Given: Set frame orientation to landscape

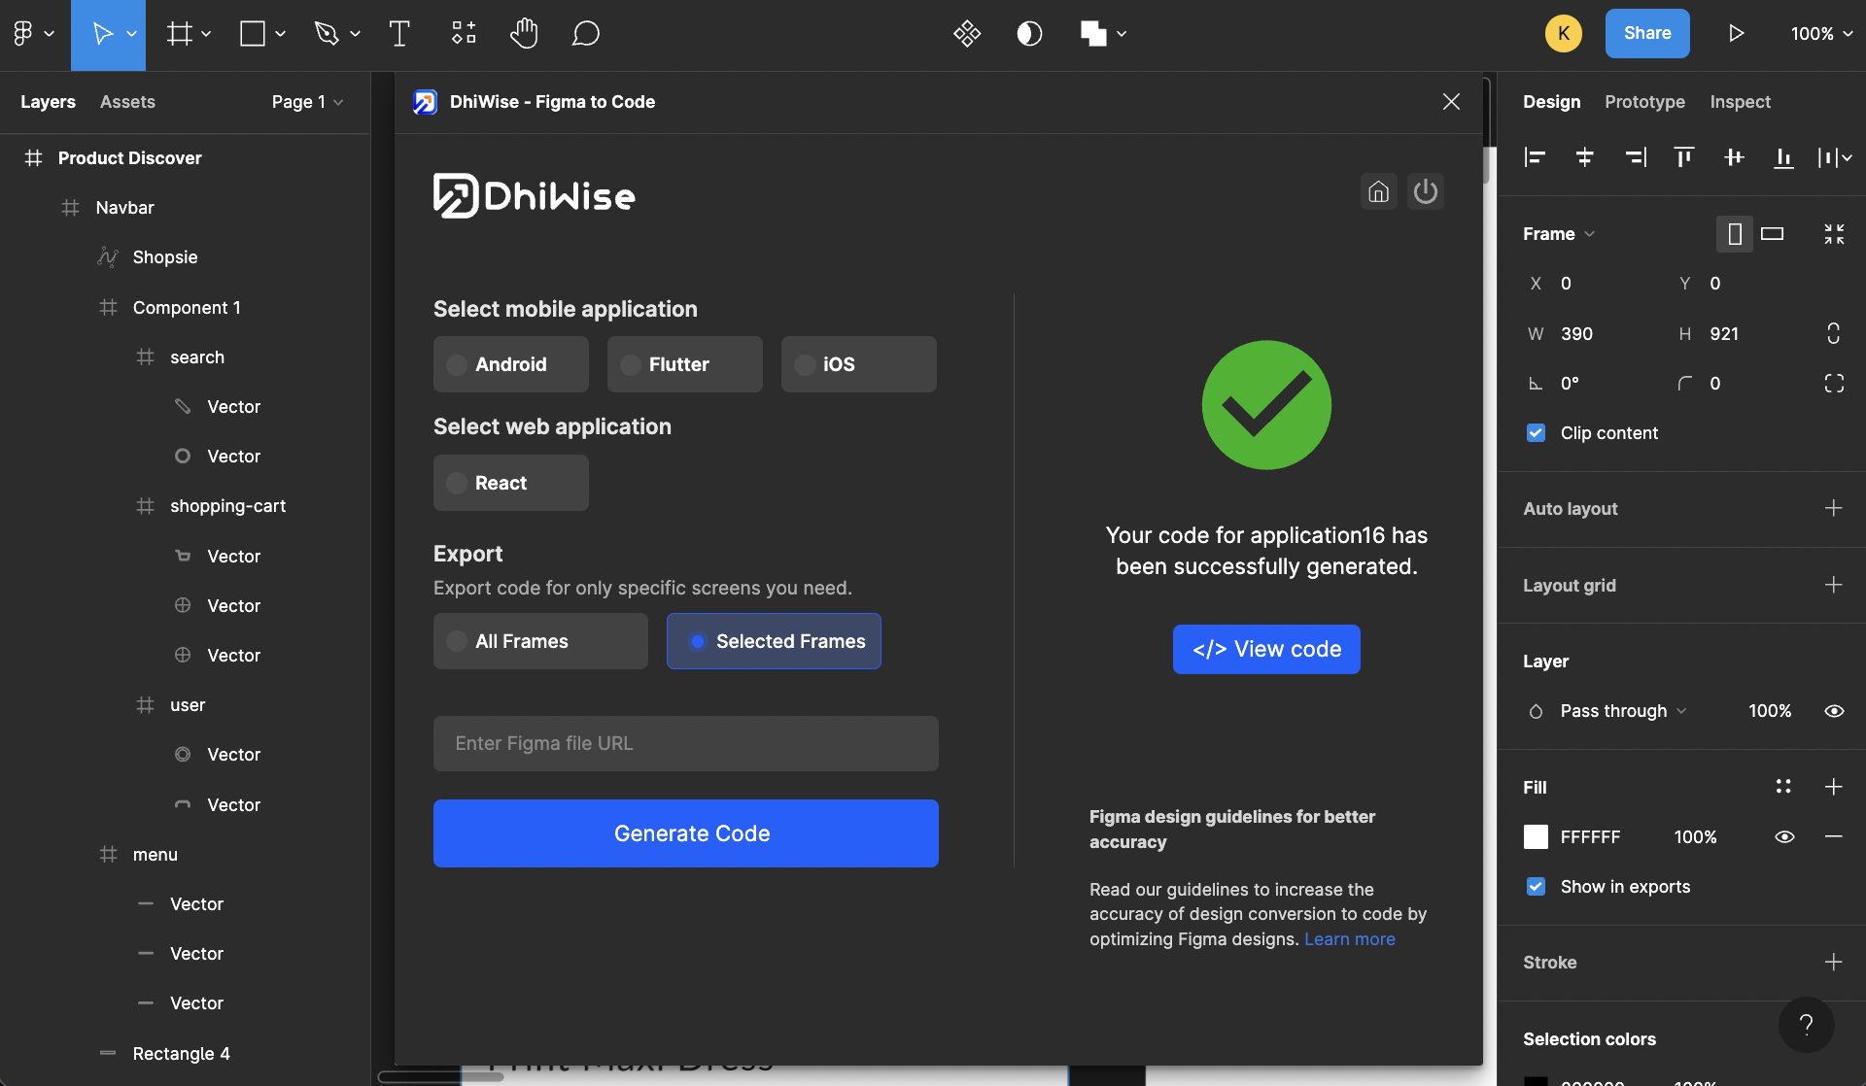Looking at the screenshot, I should point(1773,234).
